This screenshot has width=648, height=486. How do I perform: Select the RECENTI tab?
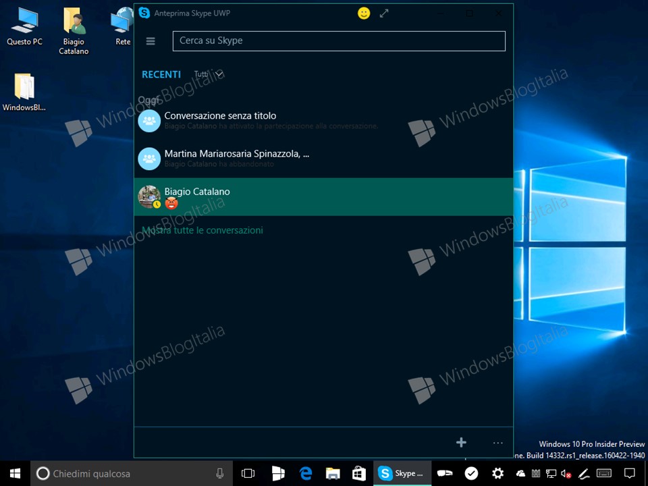click(x=161, y=74)
